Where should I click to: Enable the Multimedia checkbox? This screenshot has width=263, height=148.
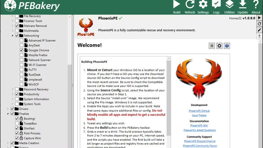(17, 31)
